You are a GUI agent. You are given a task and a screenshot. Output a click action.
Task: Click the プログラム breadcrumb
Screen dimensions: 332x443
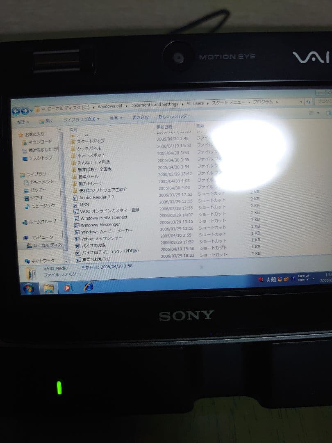pyautogui.click(x=263, y=101)
